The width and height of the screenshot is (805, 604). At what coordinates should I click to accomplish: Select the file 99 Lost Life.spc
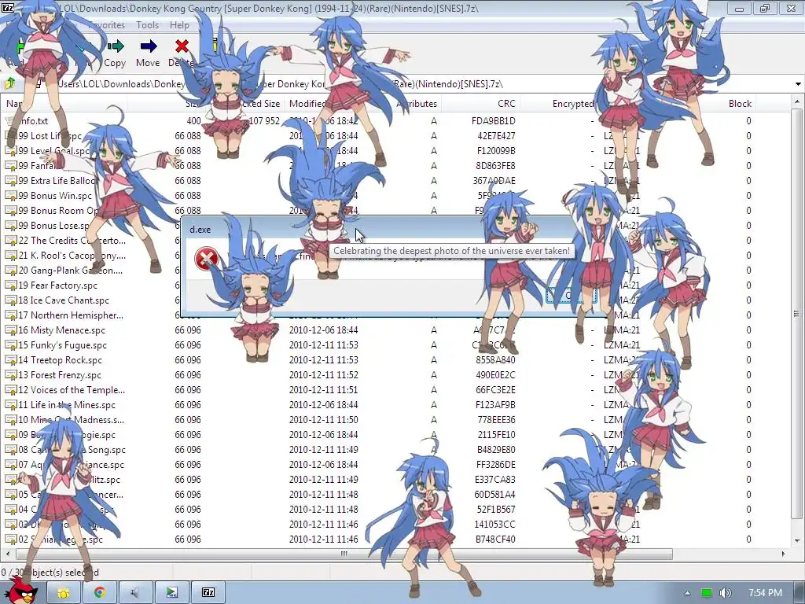coord(50,135)
